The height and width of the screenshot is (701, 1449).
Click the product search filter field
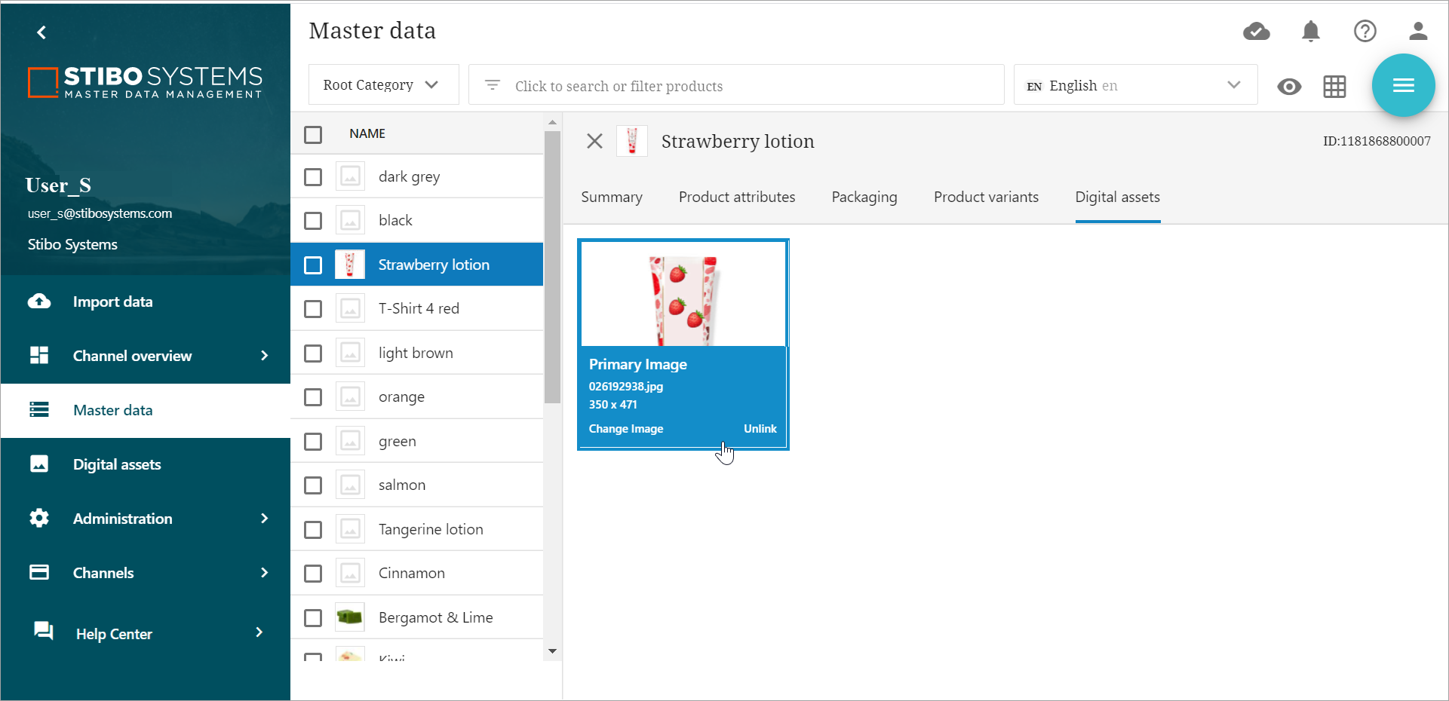coord(735,86)
